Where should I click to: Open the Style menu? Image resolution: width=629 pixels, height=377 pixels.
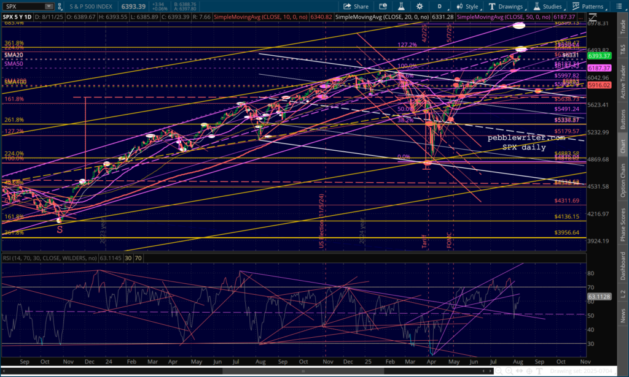click(x=467, y=6)
